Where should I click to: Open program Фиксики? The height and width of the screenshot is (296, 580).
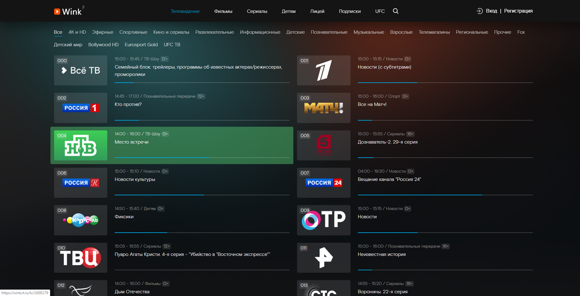[x=124, y=217]
